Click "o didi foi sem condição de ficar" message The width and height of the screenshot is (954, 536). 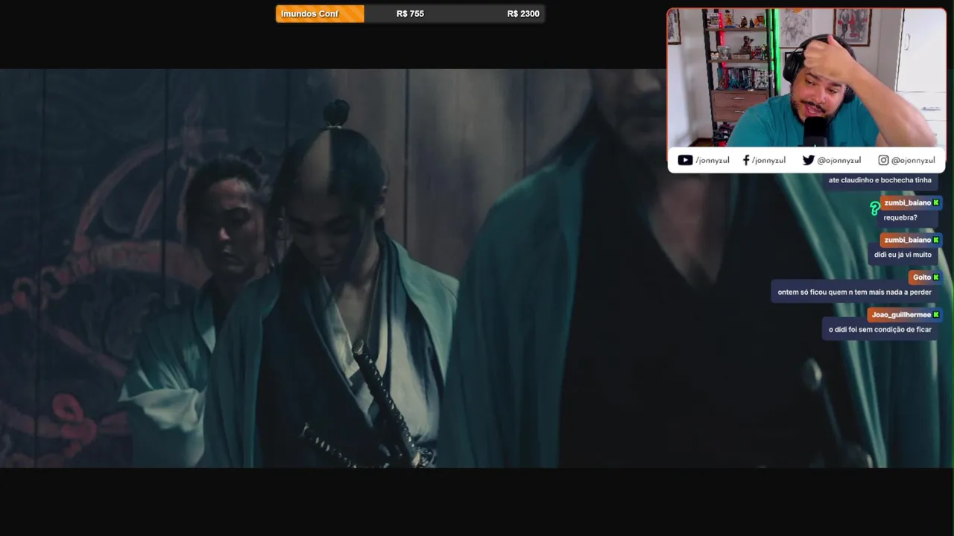879,329
